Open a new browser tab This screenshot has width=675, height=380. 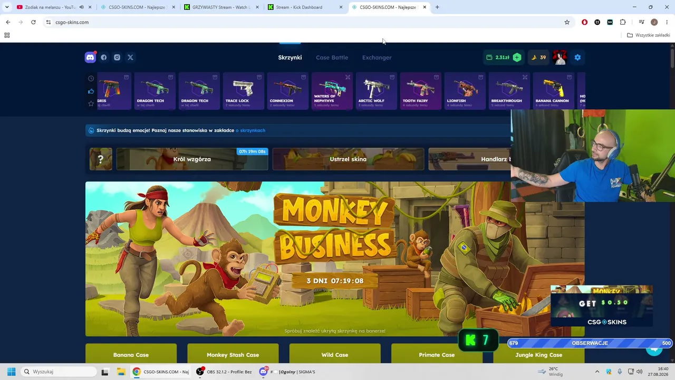(437, 7)
